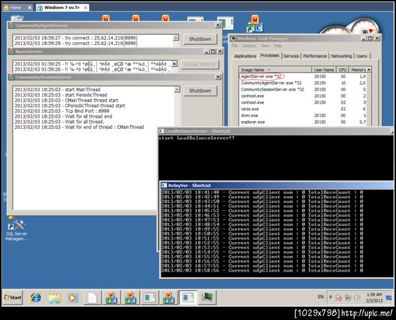The image size is (396, 320).
Task: Switch to the Processes tab
Action: (x=270, y=56)
